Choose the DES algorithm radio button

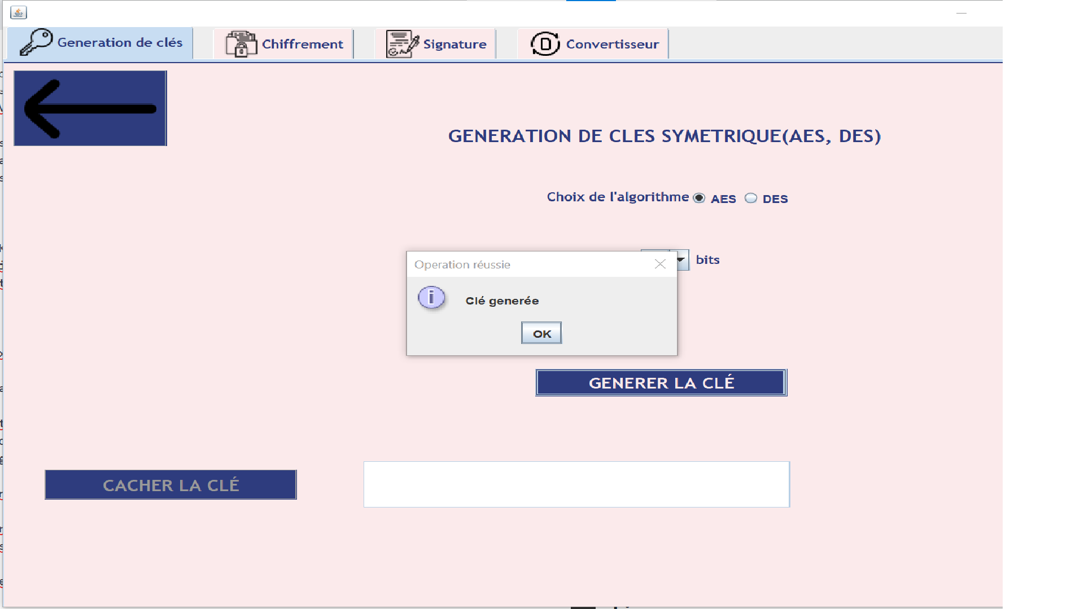pos(750,198)
